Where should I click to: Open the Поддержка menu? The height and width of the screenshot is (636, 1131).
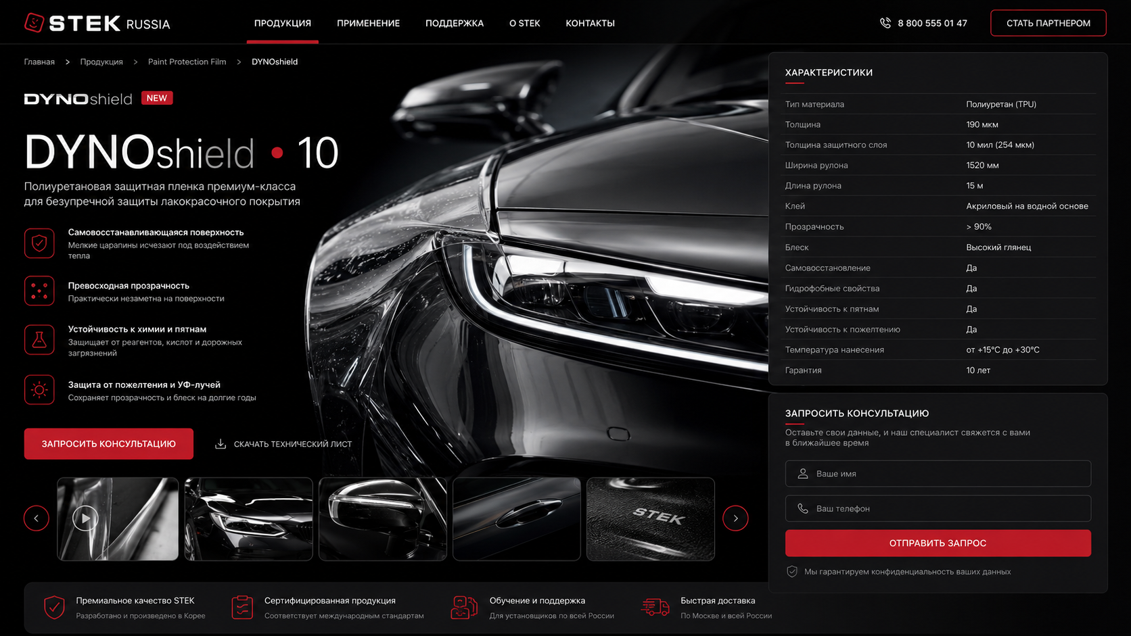[455, 23]
